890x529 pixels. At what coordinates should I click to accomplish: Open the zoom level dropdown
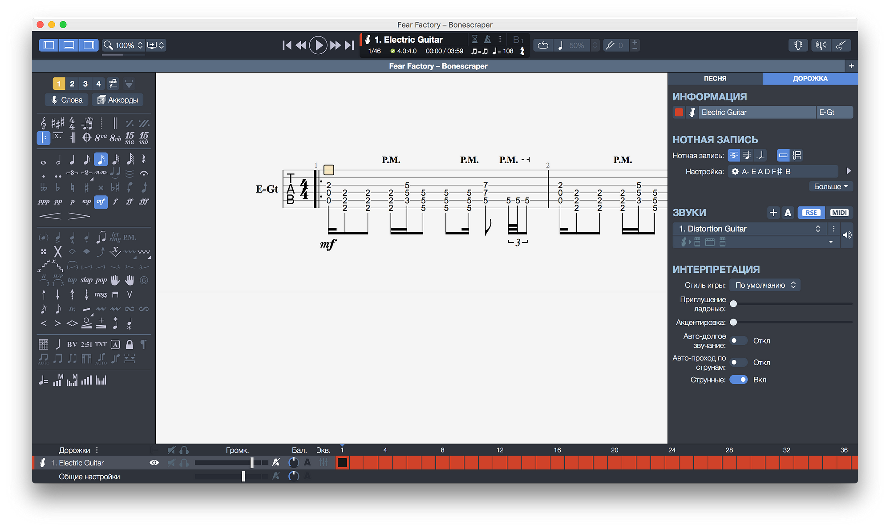[123, 45]
